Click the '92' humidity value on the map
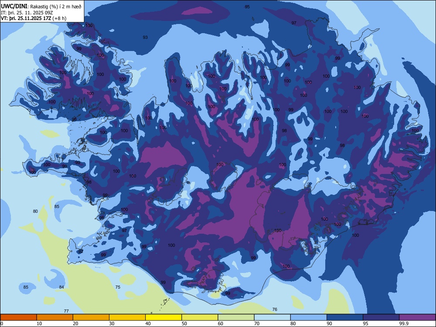 [x=81, y=251]
